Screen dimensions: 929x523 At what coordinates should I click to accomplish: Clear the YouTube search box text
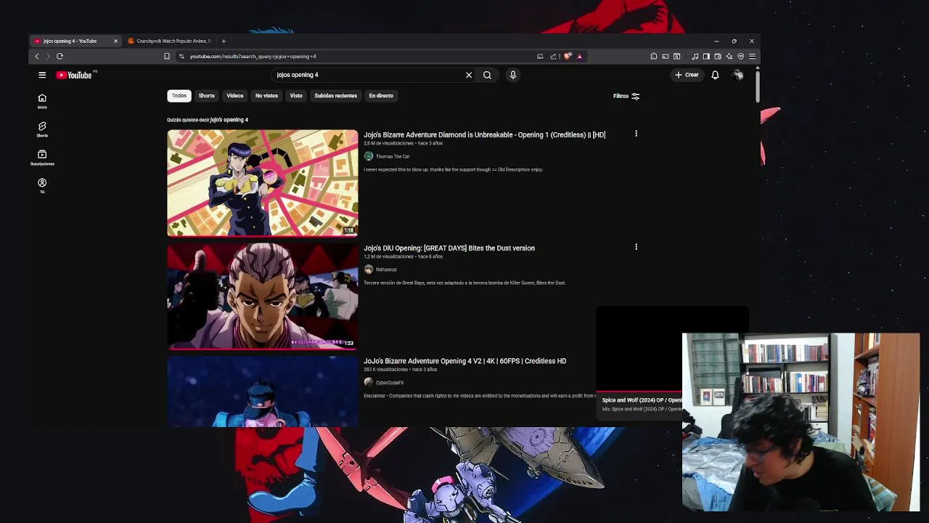pyautogui.click(x=469, y=75)
